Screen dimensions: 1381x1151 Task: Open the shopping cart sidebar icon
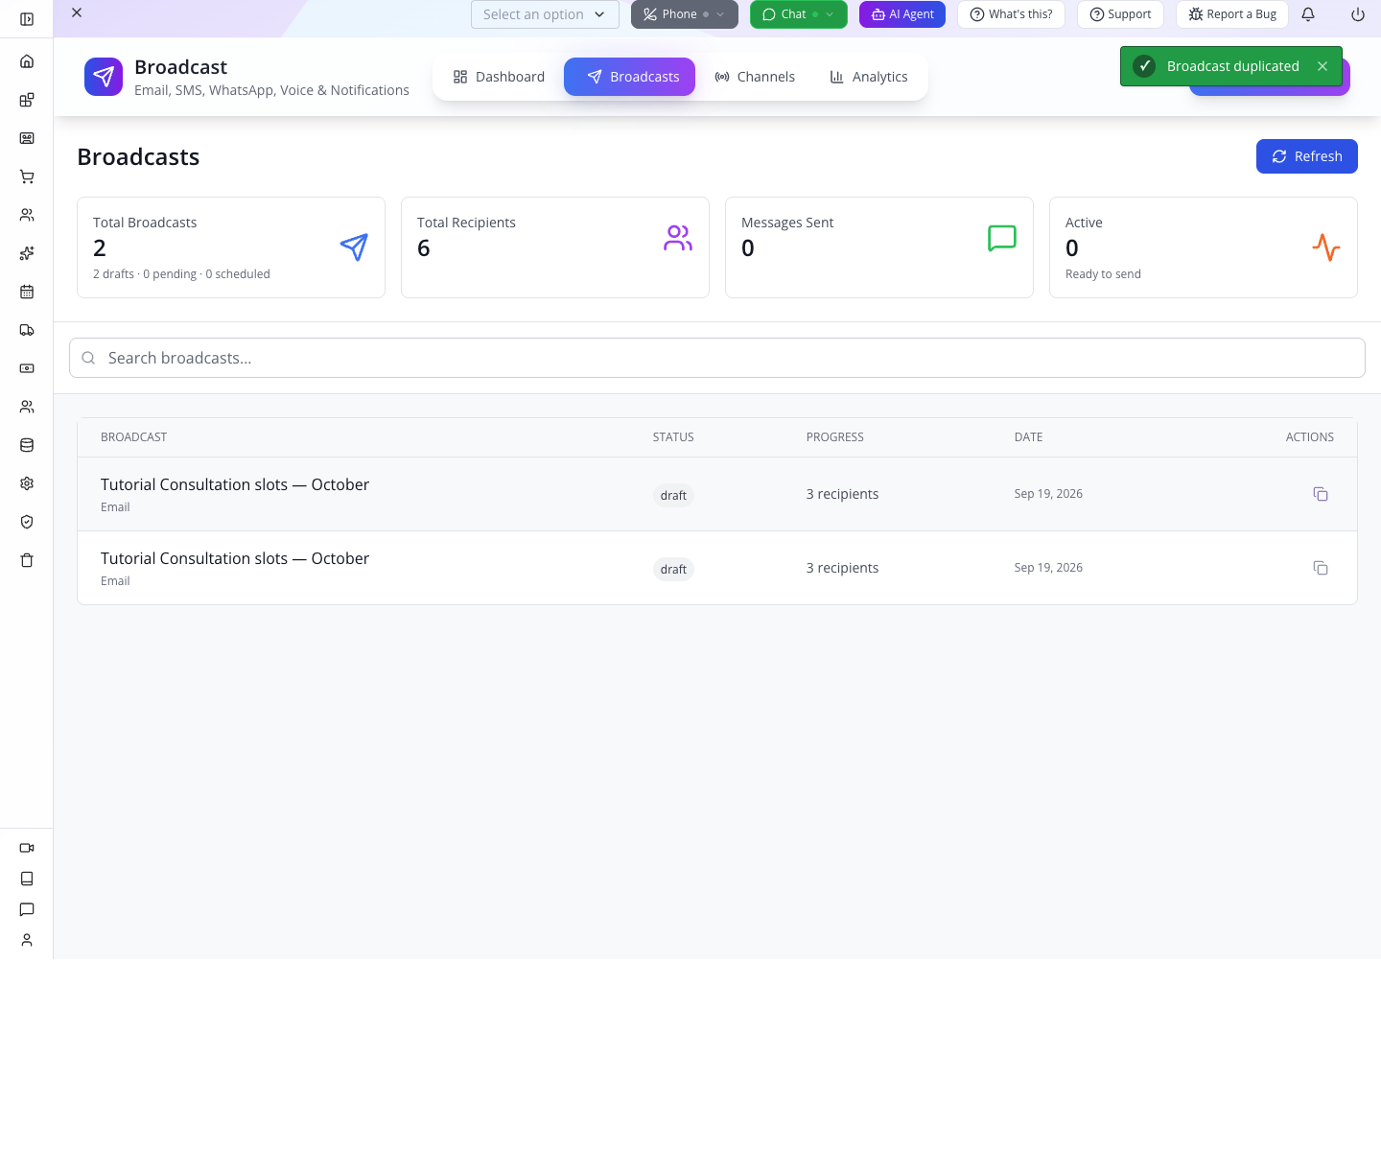27,176
